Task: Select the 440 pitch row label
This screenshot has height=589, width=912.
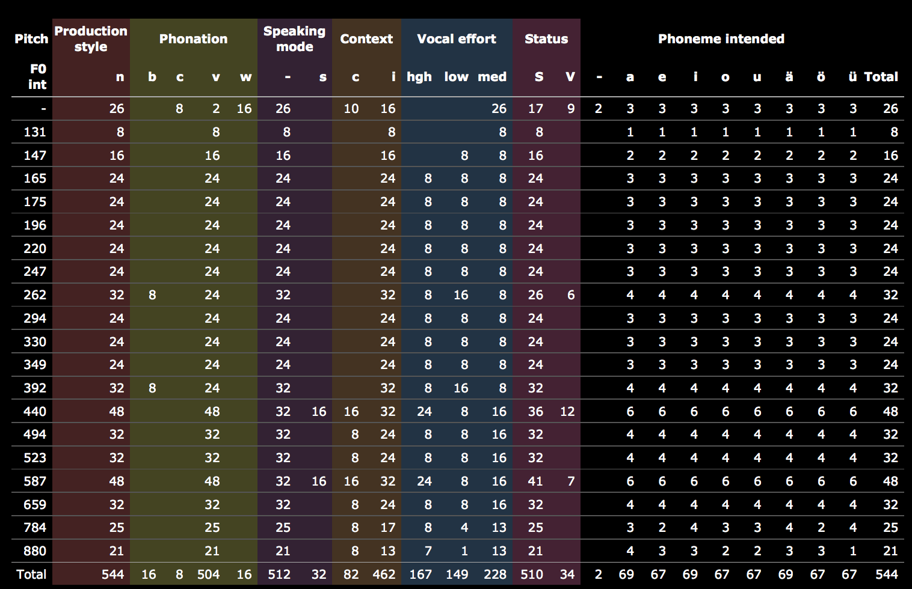Action: click(x=35, y=412)
